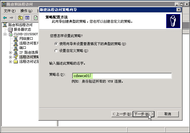This screenshot has height=133, width=190.
Task: Click the refresh toolbar icon
Action: [36, 18]
